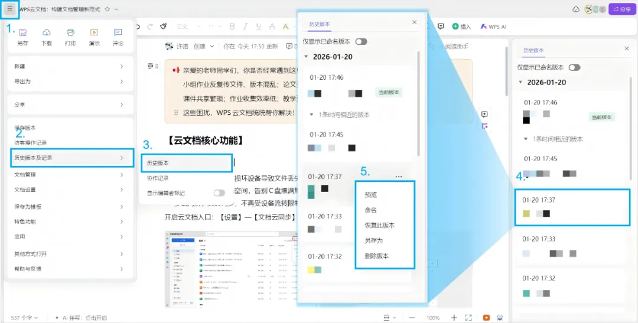Image resolution: width=638 pixels, height=323 pixels.
Task: Open the 正文 paragraph style dropdown
Action: click(x=188, y=27)
